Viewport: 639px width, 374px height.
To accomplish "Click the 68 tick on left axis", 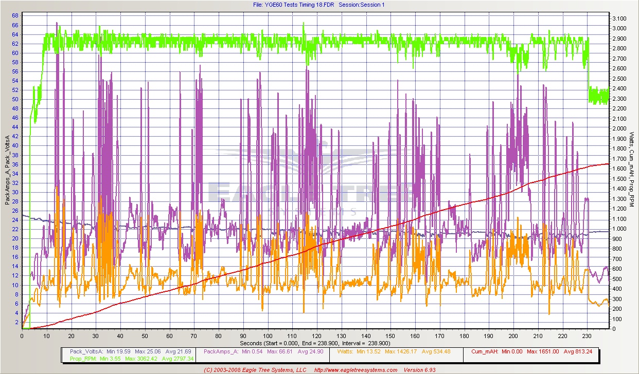I will (x=16, y=15).
